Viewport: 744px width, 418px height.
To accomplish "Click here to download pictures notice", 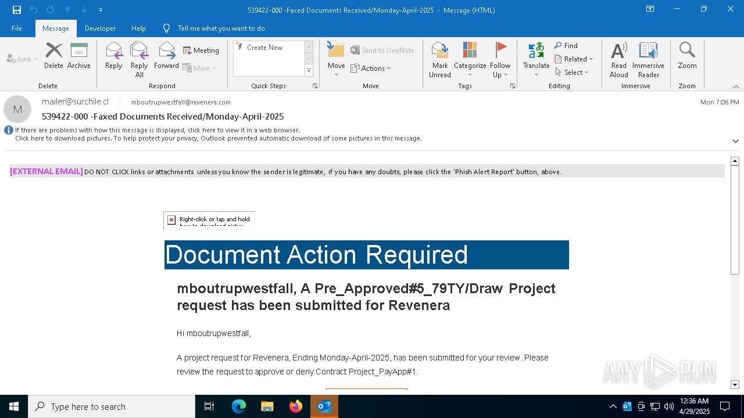I will [x=219, y=138].
